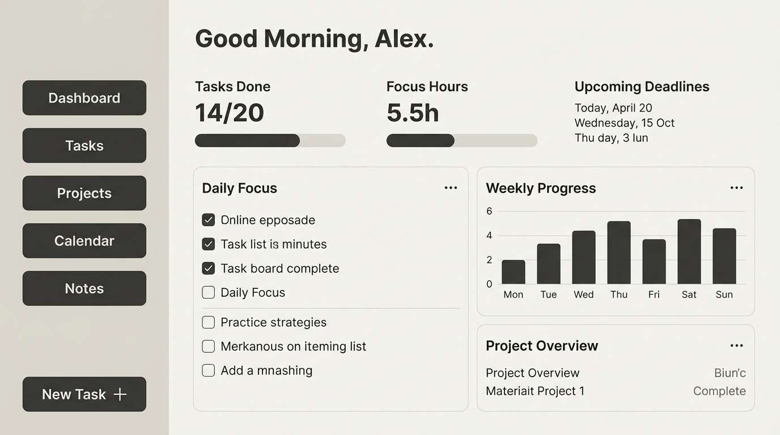
Task: Click the Tasks Done progress bar
Action: click(270, 140)
